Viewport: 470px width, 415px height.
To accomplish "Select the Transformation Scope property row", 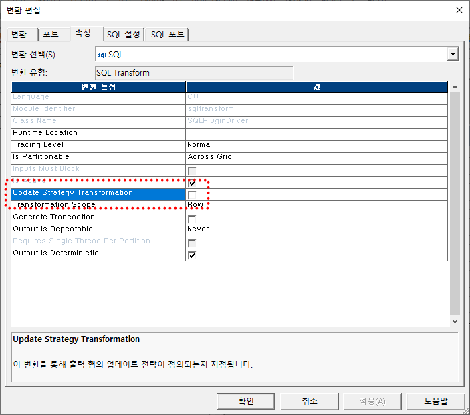I will [98, 207].
